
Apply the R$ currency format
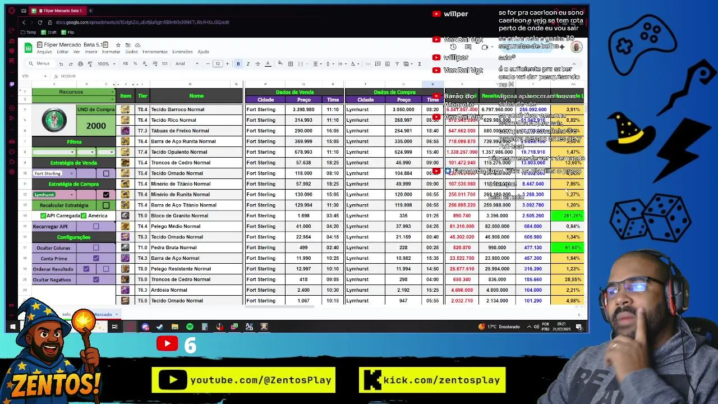(x=126, y=63)
